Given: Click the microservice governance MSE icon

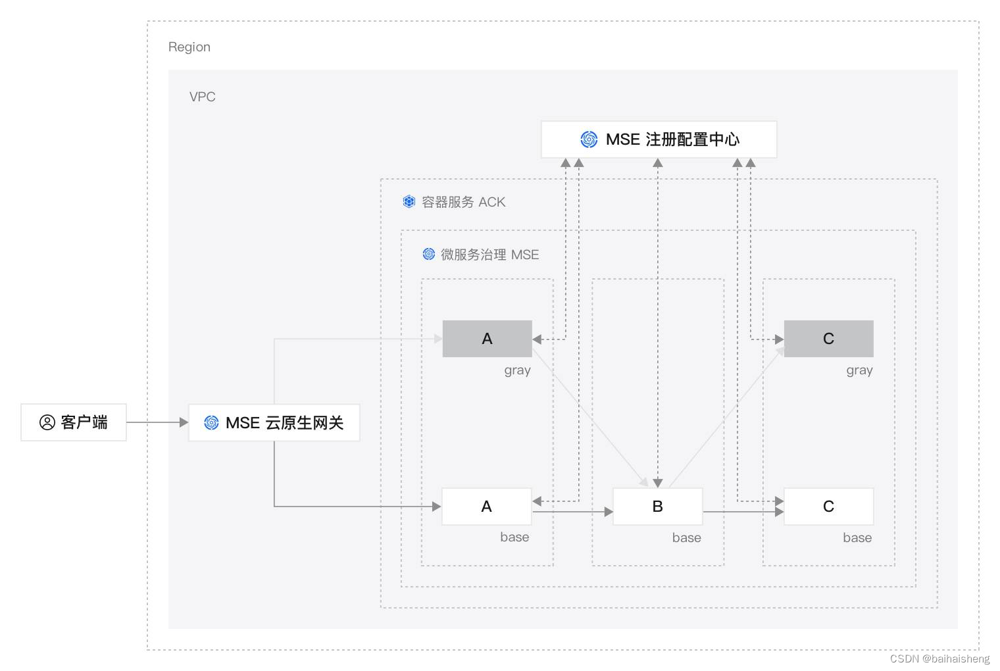Looking at the screenshot, I should (428, 254).
